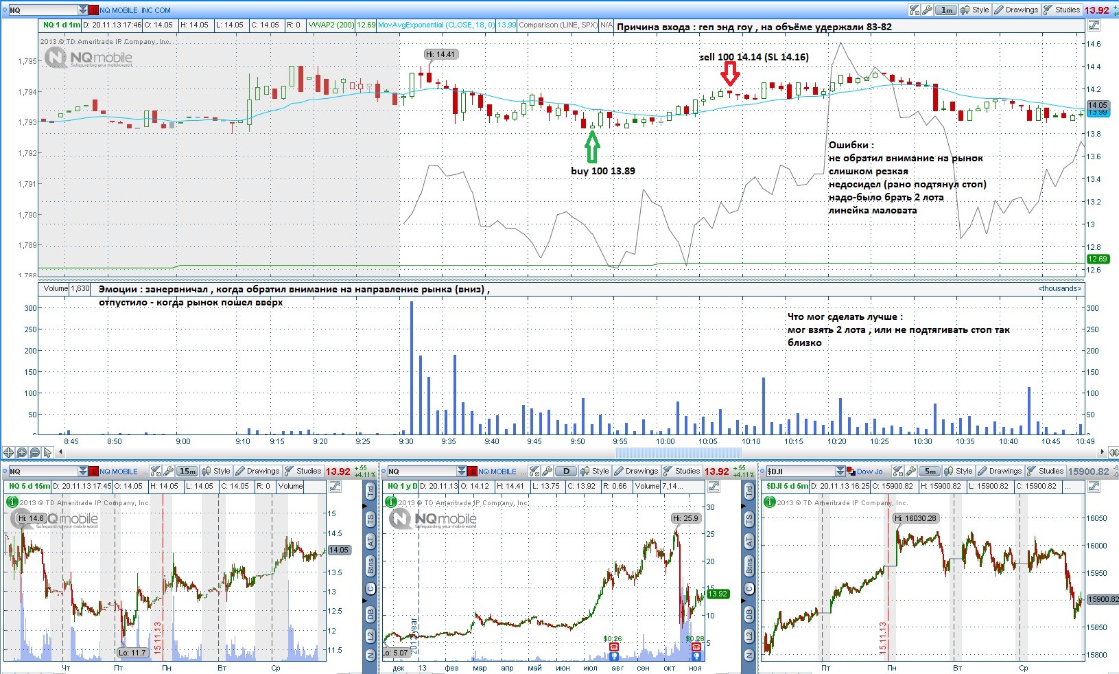Open the symbol dropdown arrow in daily chart
Viewport: 1119px width, 674px height.
tap(462, 472)
